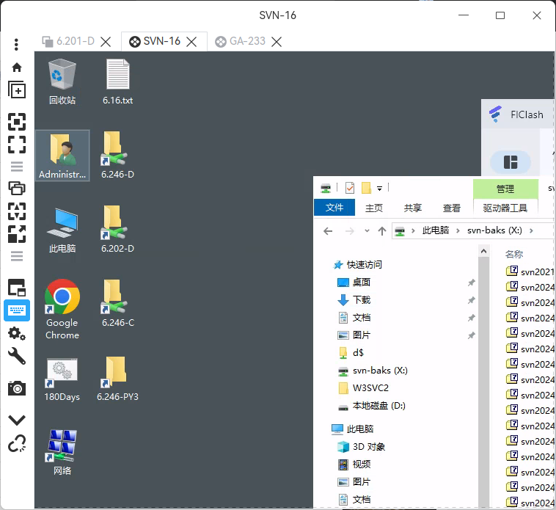The height and width of the screenshot is (510, 556).
Task: Select the 6.246-D shortcut on the desktop
Action: (117, 156)
